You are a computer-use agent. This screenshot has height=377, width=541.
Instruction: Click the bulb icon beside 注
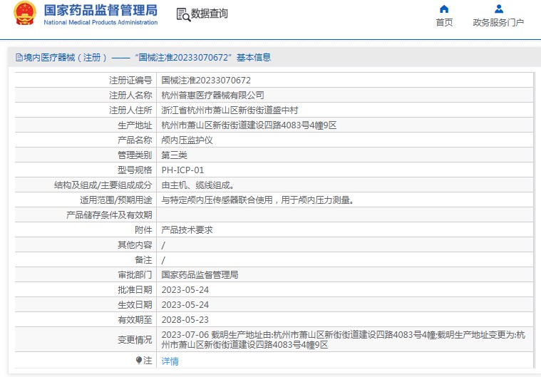[x=139, y=361]
